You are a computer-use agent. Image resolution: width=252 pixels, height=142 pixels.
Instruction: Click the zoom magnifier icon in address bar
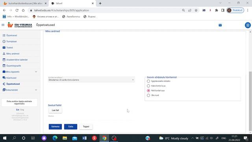183,10
